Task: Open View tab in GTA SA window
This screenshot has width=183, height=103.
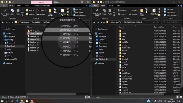Action: point(118,6)
